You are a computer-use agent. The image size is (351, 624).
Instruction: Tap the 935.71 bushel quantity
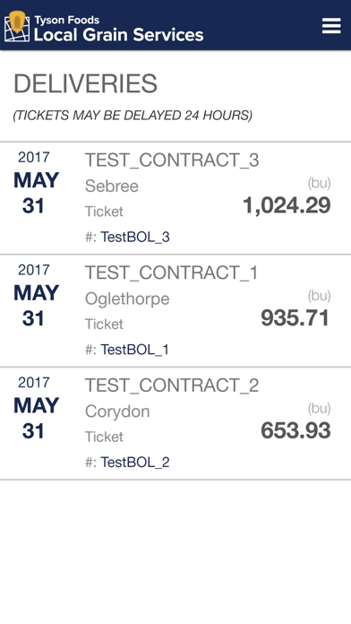[x=295, y=318]
